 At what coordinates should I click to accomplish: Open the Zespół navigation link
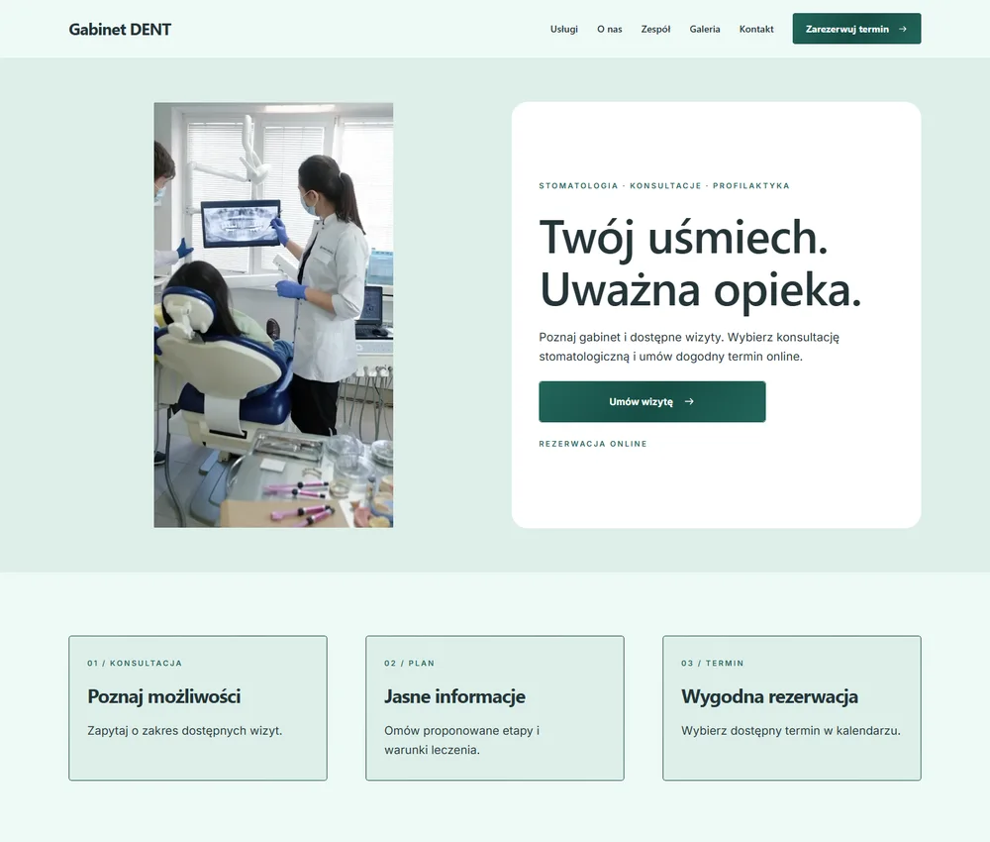(655, 29)
